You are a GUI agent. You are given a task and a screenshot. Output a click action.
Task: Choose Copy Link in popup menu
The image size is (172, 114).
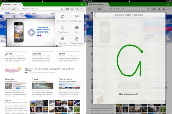[62, 41]
